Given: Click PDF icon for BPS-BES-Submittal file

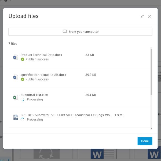Looking at the screenshot, I should pos(16,117).
